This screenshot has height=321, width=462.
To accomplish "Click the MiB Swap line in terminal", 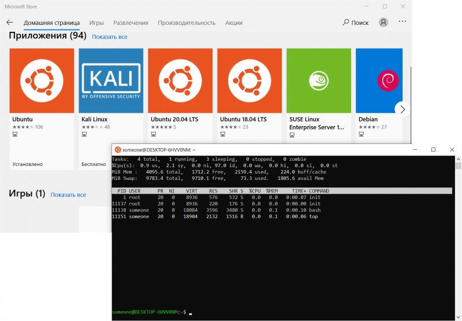I will 218,178.
